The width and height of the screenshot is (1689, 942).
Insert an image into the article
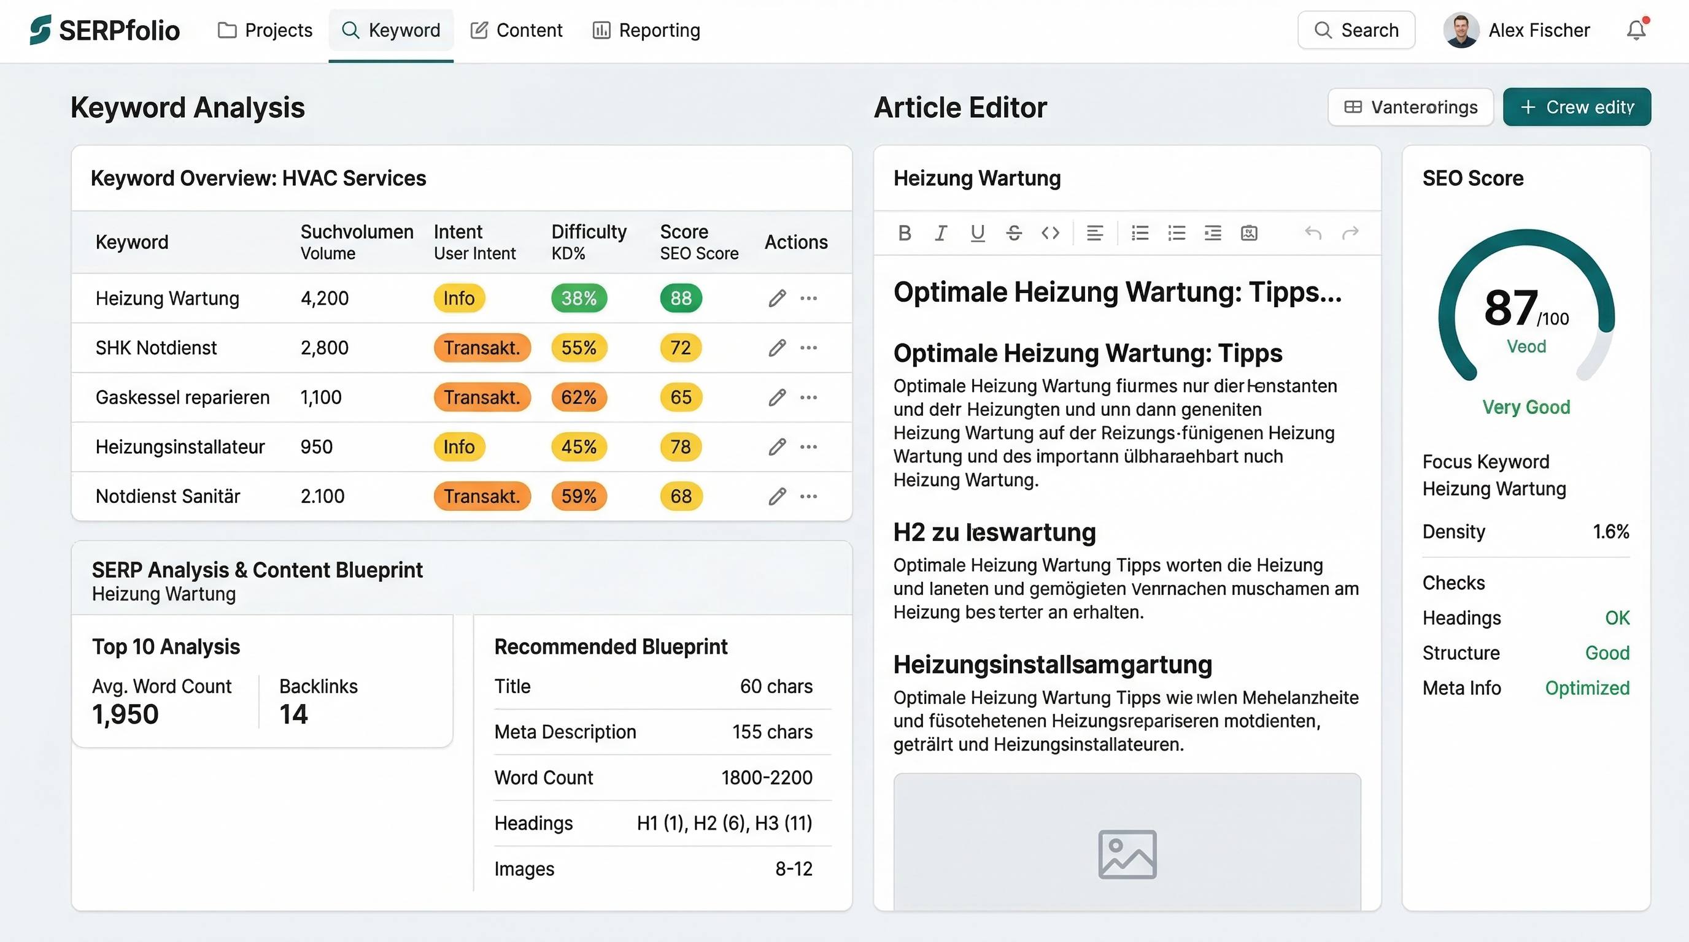click(x=1248, y=232)
